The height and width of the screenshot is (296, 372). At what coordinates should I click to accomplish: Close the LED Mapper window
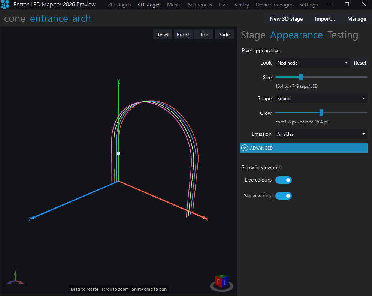[364, 4]
